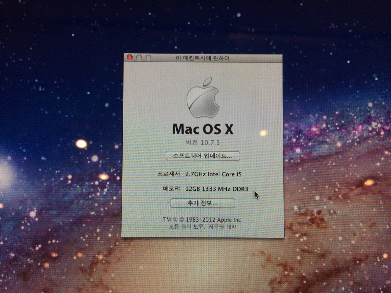This screenshot has width=391, height=293.
Task: Click the 메모리 label
Action: (171, 189)
